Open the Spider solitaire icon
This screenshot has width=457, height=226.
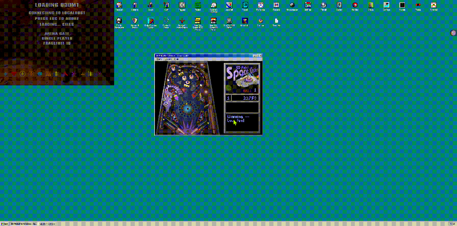(339, 6)
